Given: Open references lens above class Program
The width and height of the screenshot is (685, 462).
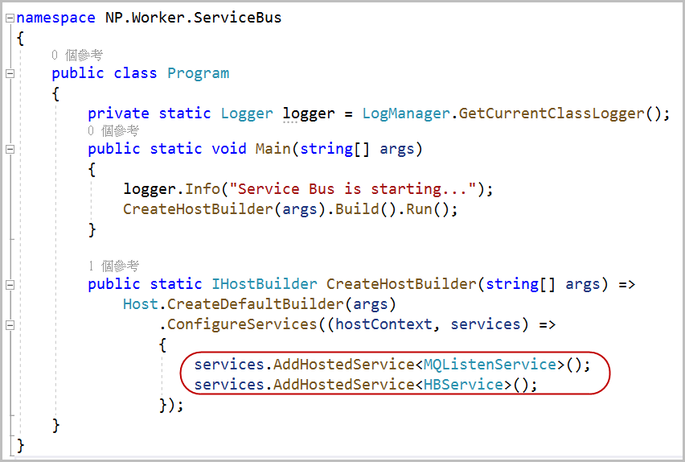Looking at the screenshot, I should (x=77, y=55).
